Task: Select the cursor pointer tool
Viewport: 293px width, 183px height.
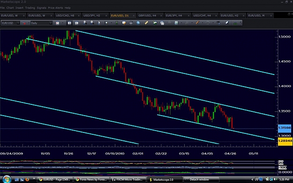Action: [99, 23]
